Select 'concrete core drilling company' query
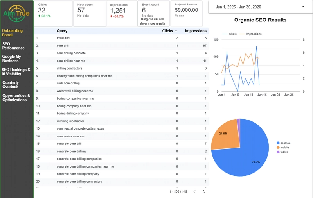The height and width of the screenshot is (198, 313). (x=78, y=174)
